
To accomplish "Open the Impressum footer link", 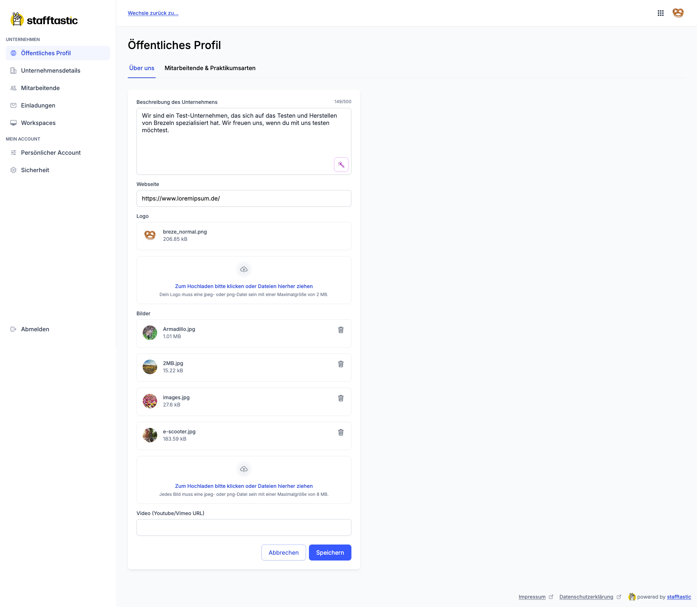I will click(x=532, y=597).
